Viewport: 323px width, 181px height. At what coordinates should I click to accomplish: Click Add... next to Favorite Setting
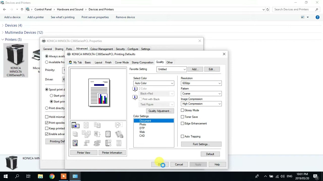195,69
